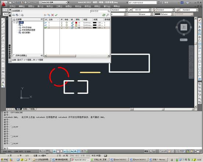Image resolution: width=203 pixels, height=162 pixels.
Task: Click red color swatch of layer 0
Action: click(x=76, y=23)
